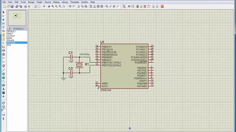Open the property assignment tool
This screenshot has height=132, width=236.
click(133, 7)
